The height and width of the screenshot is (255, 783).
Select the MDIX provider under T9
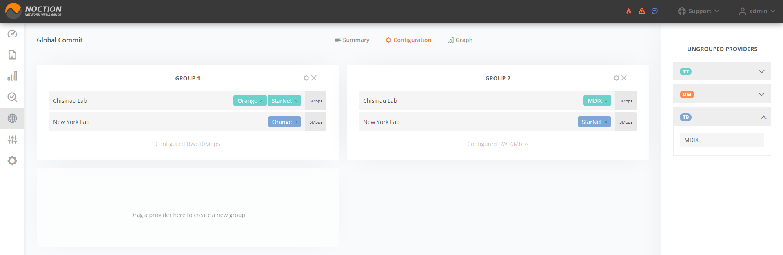722,140
